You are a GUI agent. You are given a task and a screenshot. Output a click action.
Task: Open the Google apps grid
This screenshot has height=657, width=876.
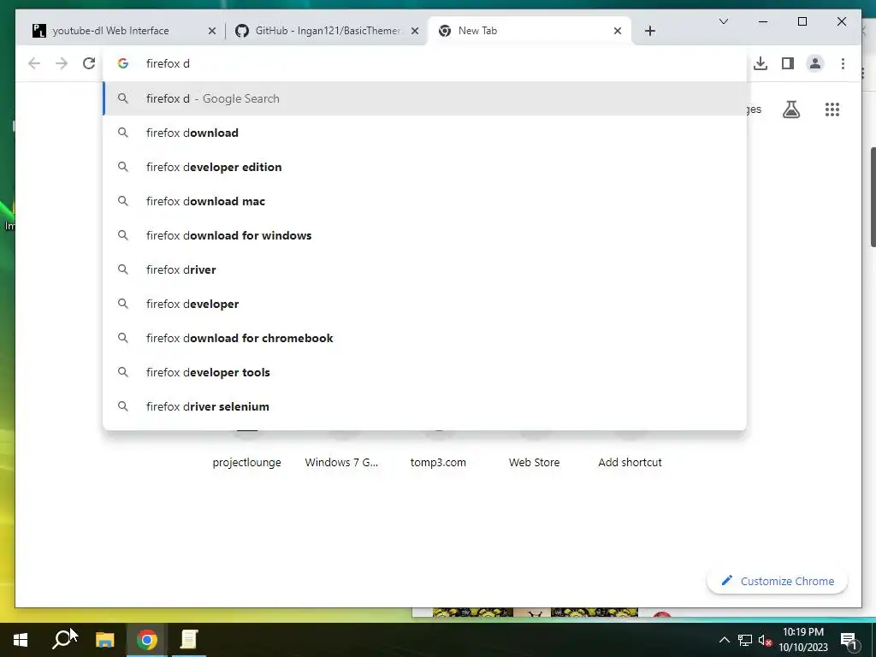832,109
